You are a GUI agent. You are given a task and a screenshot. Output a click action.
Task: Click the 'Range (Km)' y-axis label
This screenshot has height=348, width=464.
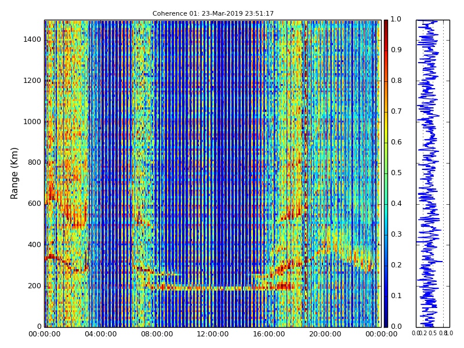pos(14,173)
